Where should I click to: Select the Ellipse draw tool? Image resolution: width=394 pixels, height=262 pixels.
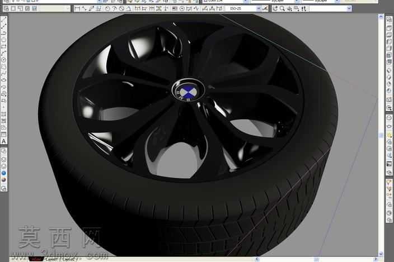coord(3,80)
